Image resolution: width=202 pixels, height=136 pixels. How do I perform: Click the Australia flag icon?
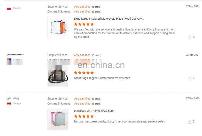coord(9,59)
